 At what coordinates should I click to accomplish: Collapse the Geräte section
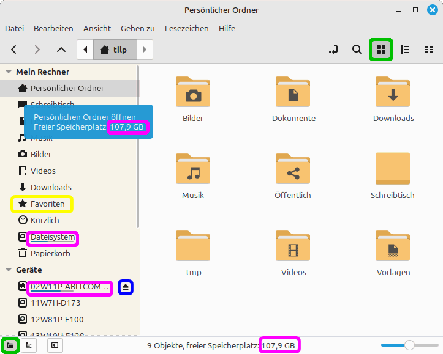9,270
